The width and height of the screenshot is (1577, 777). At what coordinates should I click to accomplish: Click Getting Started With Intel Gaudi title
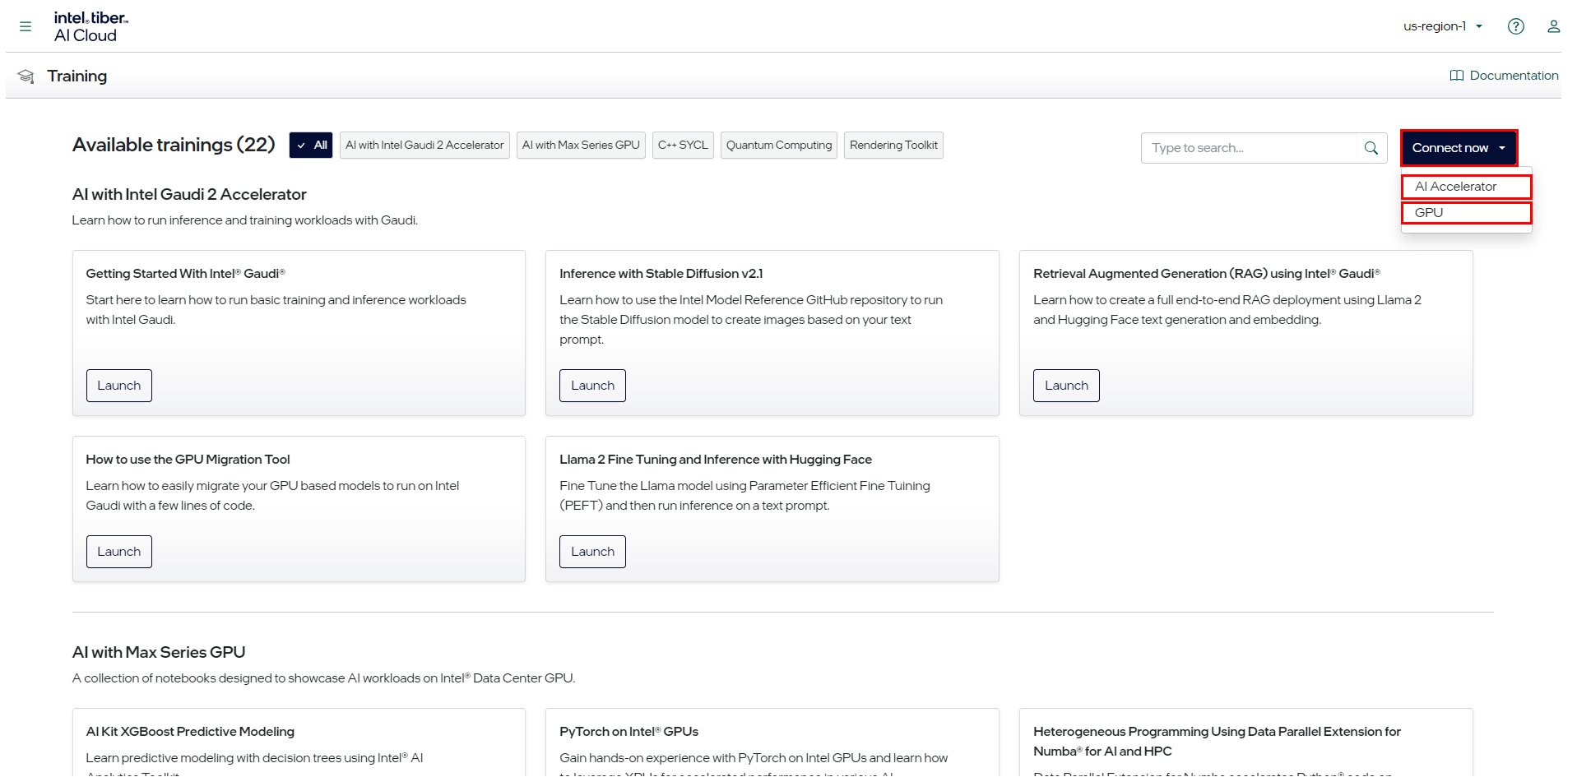[185, 274]
